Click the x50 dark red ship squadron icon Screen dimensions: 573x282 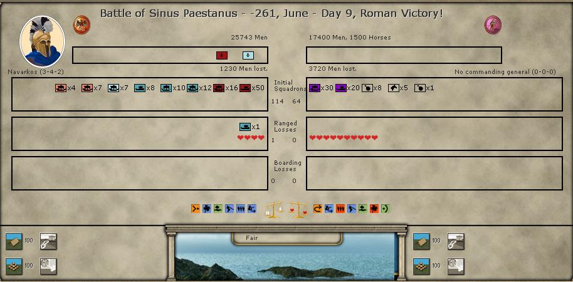point(245,88)
